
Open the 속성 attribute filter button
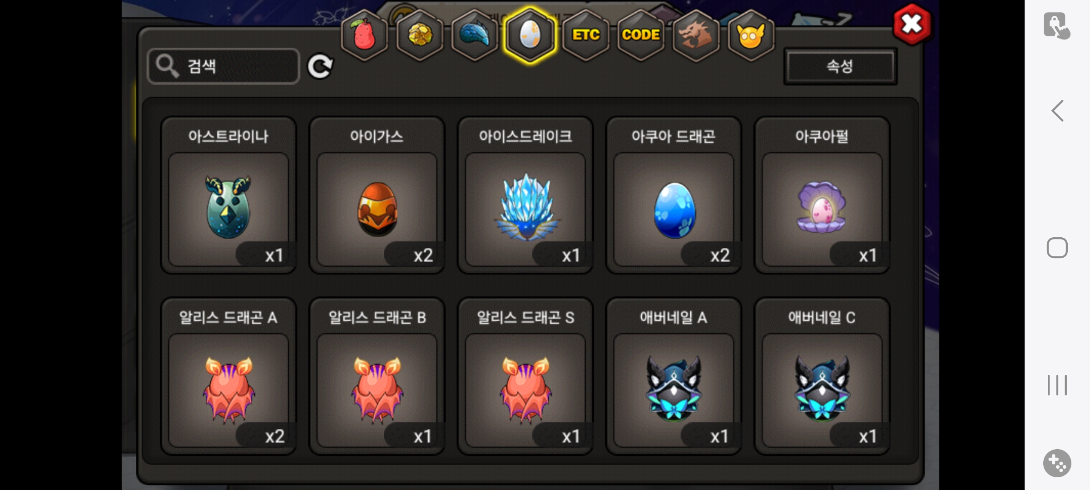tap(840, 66)
